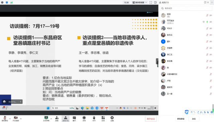Viewport: 214px width, 122px height.
Task: Expand video options arrow beside 开启视频
Action: (21, 119)
